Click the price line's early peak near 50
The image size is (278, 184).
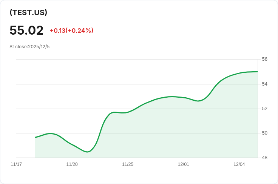point(50,133)
